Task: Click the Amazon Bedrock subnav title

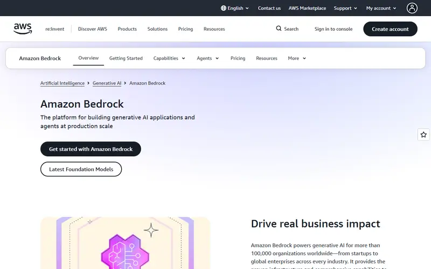Action: pyautogui.click(x=40, y=58)
